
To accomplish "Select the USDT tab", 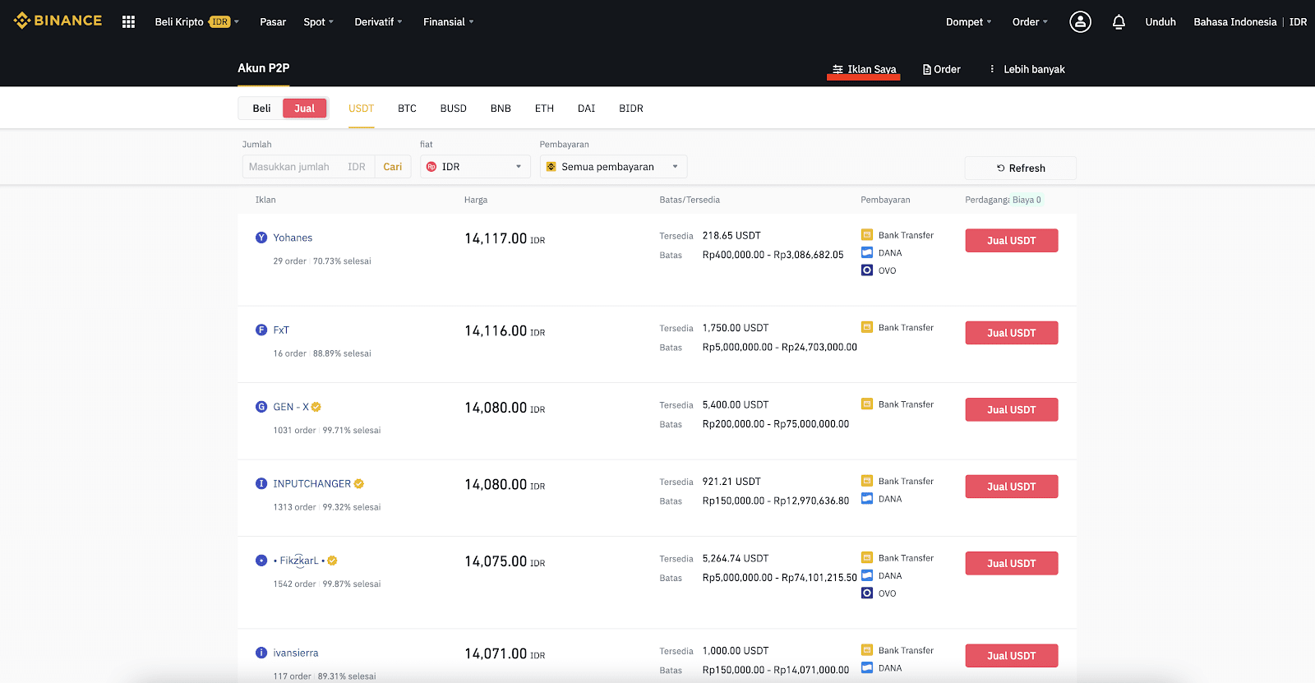I will [361, 108].
